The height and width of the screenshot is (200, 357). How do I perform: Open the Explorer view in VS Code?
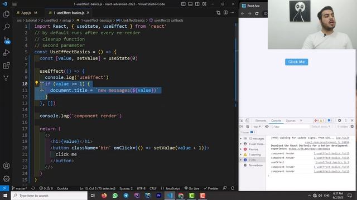(x=6, y=14)
